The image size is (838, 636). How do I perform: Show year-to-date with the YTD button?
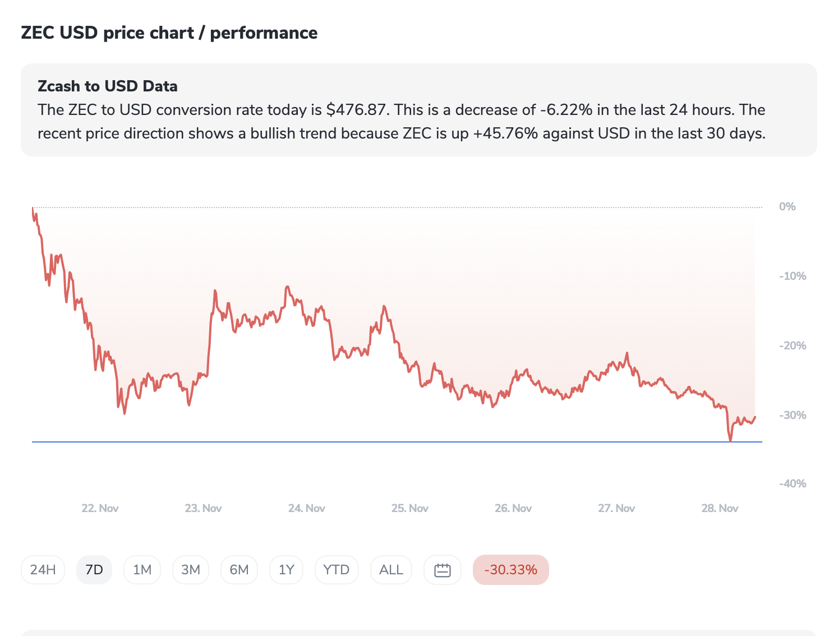(337, 570)
